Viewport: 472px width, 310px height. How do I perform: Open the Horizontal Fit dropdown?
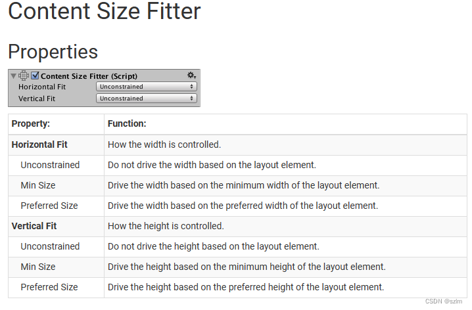[x=147, y=87]
